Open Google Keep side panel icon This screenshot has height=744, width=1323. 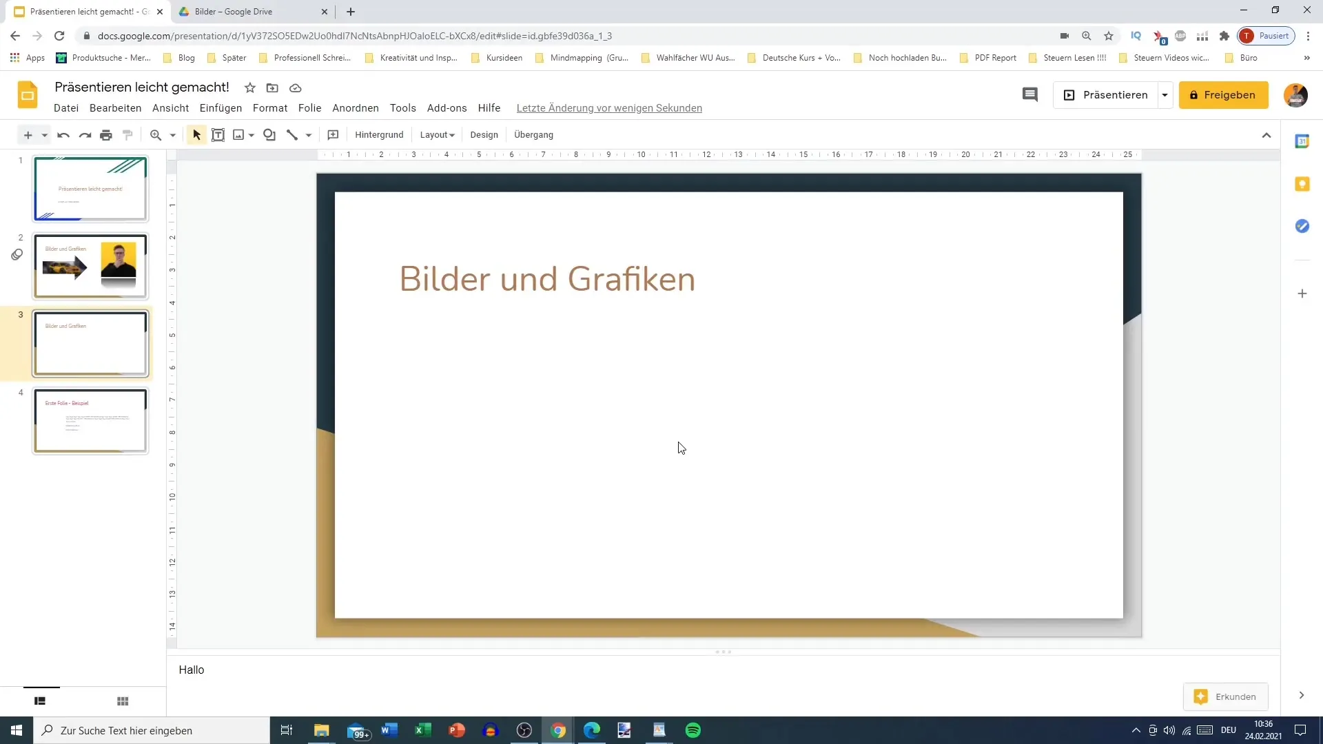pos(1302,184)
